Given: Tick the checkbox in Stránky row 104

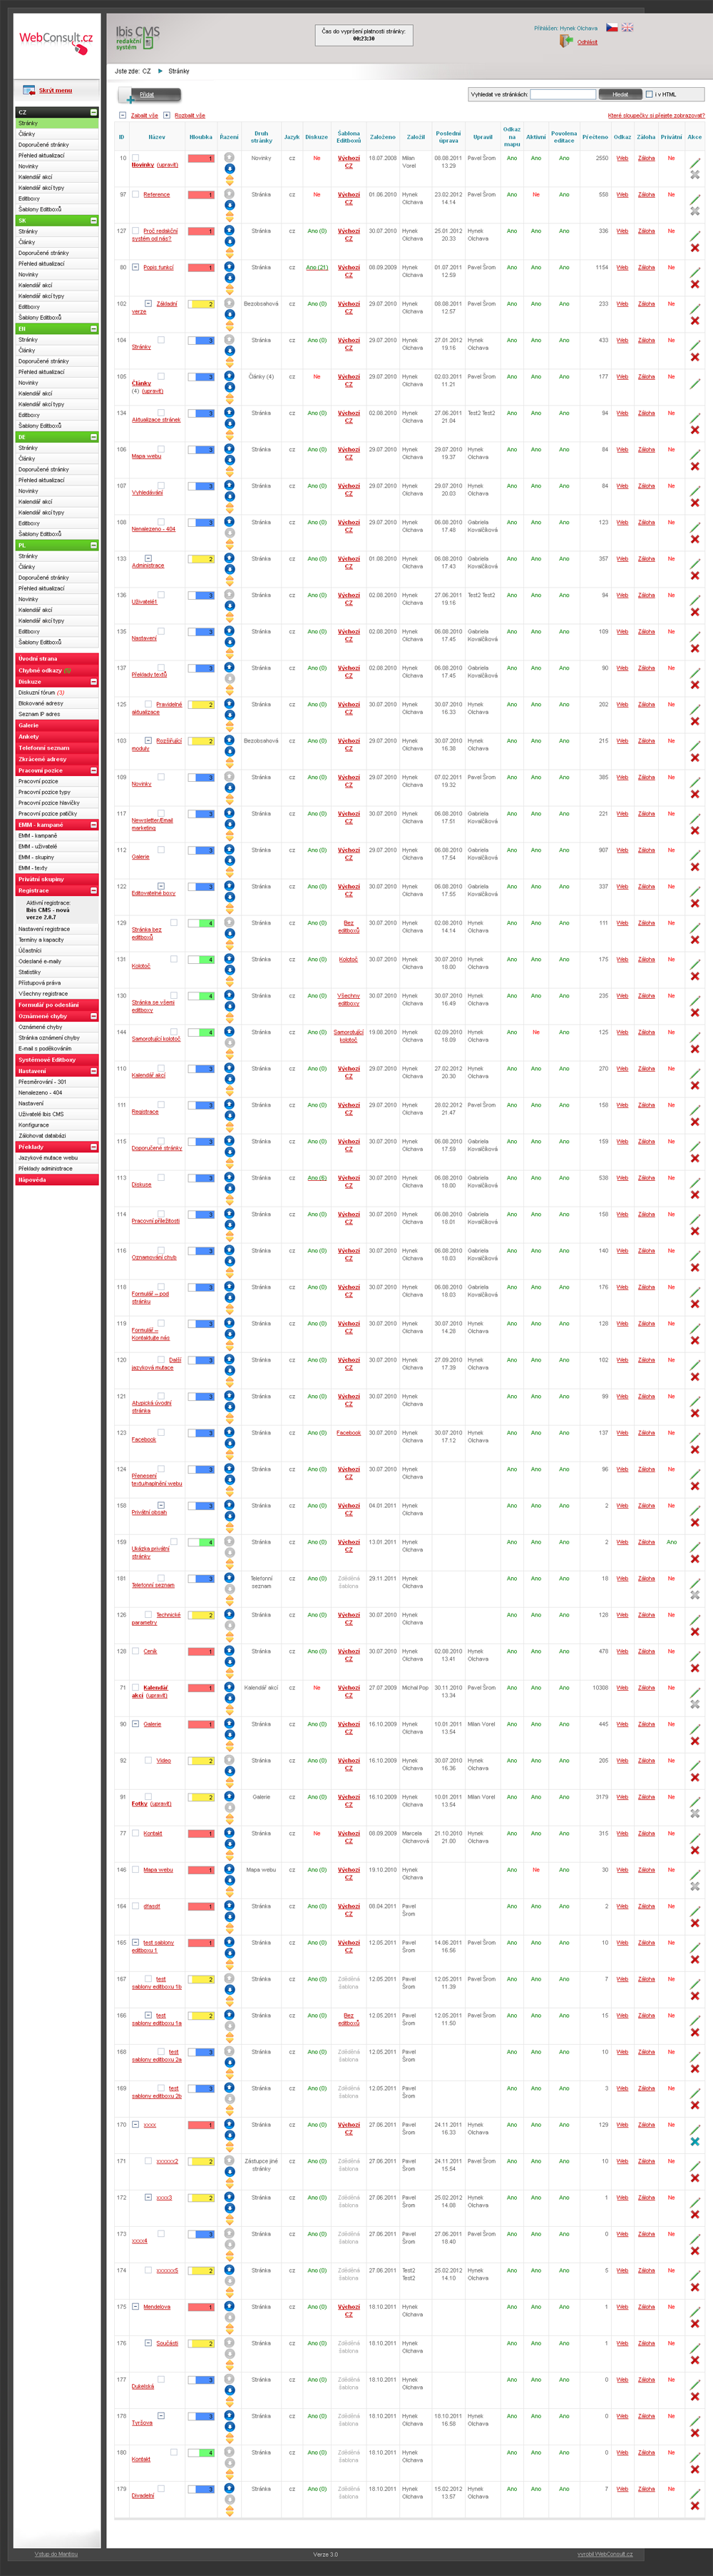Looking at the screenshot, I should 160,340.
